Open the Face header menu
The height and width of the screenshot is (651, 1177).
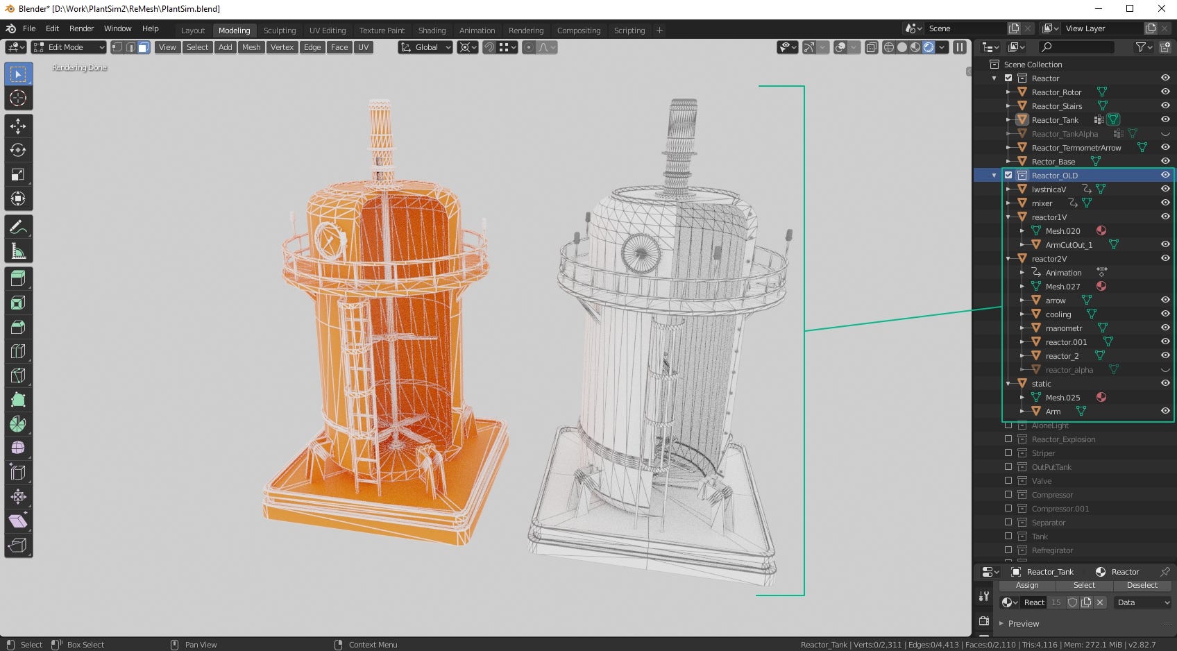339,47
